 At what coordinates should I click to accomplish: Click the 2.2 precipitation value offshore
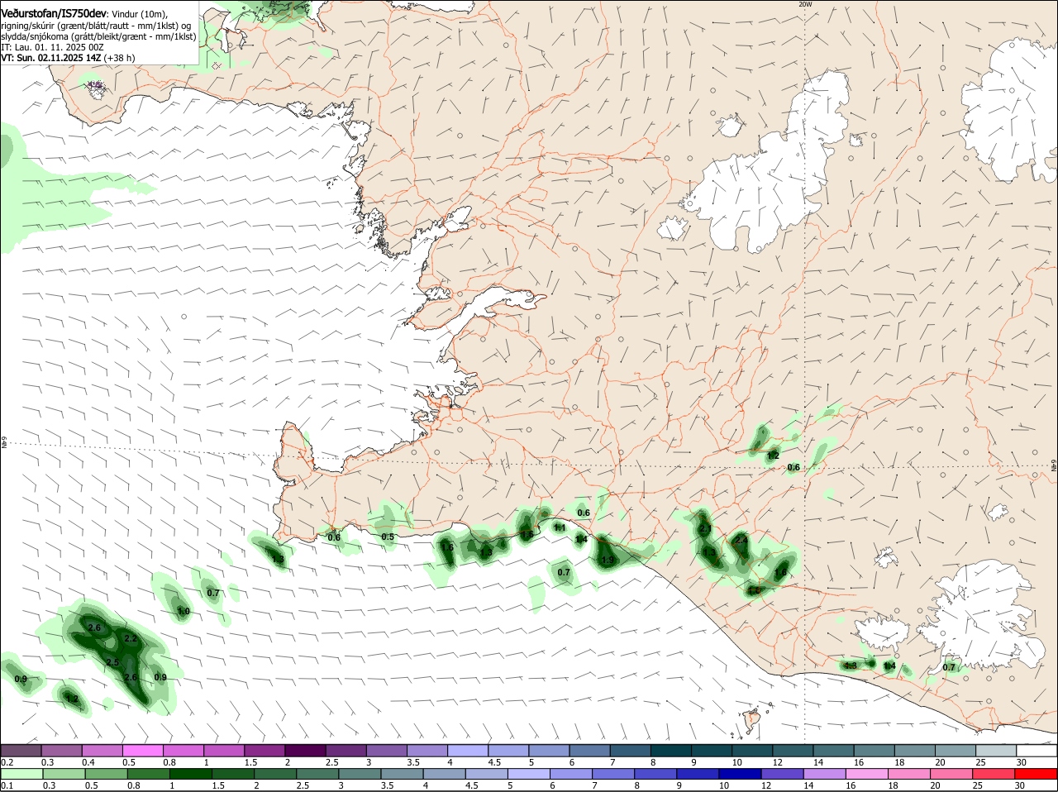pos(130,638)
